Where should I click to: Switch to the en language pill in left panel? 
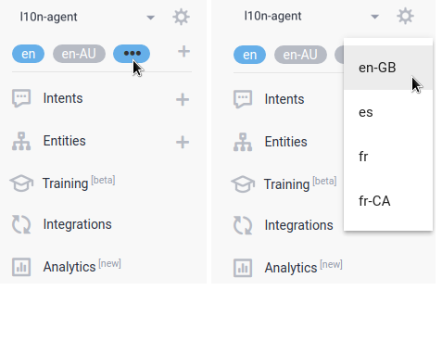tap(28, 54)
